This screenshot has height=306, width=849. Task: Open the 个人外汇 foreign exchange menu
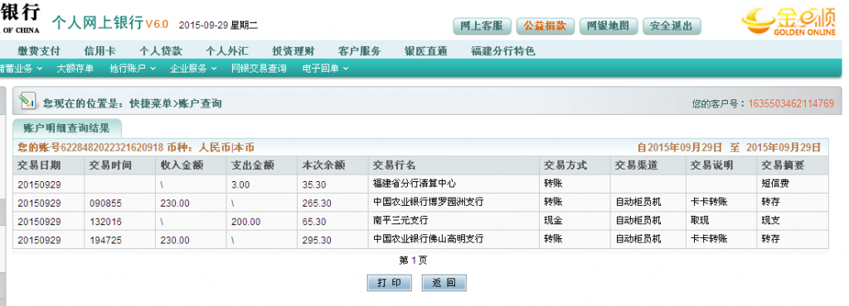[227, 51]
